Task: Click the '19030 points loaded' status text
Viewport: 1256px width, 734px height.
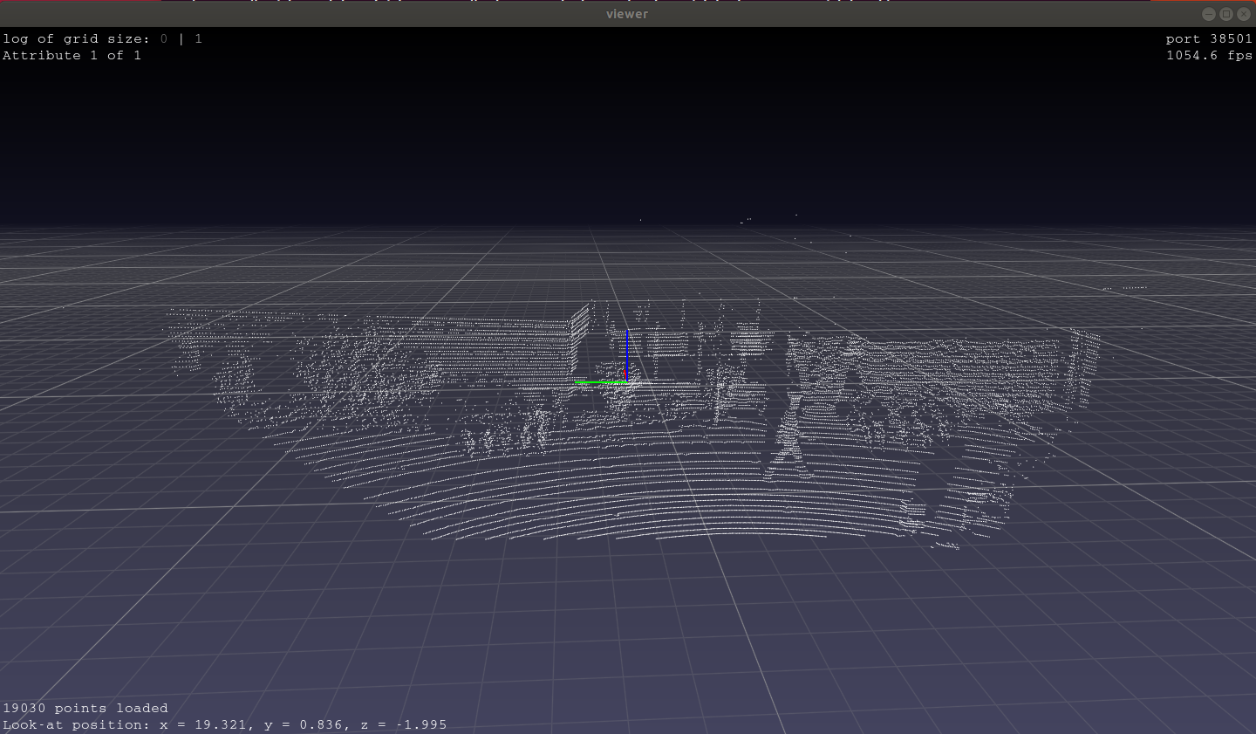Action: click(85, 708)
